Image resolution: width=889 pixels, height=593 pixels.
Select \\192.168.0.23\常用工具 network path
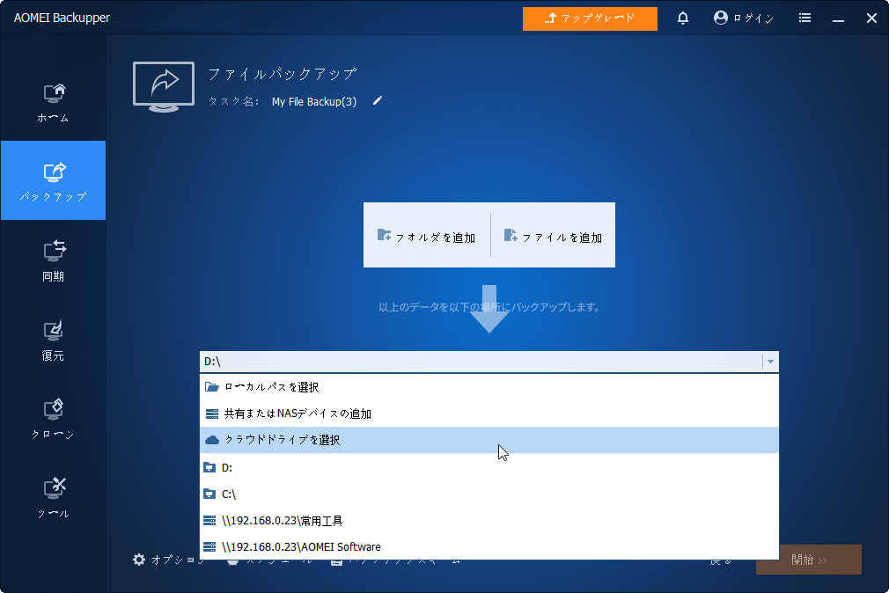(x=489, y=521)
